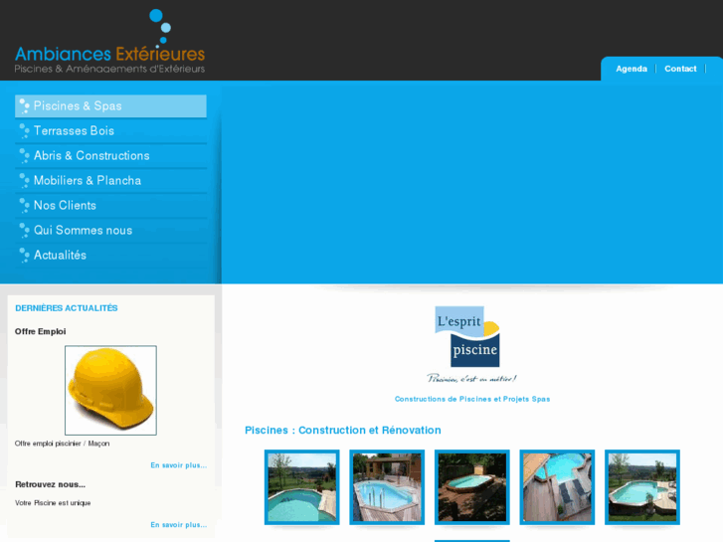Image resolution: width=723 pixels, height=542 pixels.
Task: Open Mobiliers & Plancha section
Action: (x=110, y=181)
